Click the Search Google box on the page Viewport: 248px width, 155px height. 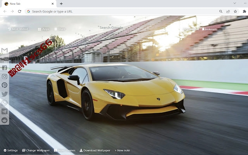[111, 28]
